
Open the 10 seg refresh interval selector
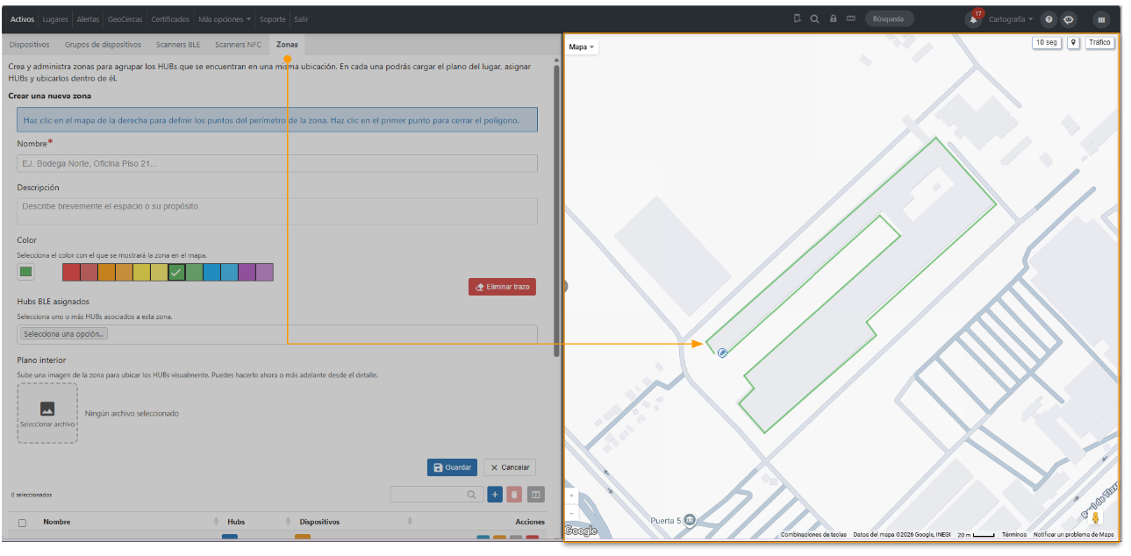tap(1046, 42)
